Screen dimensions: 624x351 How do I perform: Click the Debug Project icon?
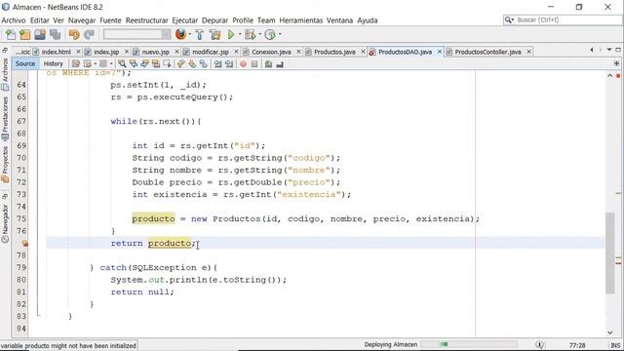pos(250,35)
